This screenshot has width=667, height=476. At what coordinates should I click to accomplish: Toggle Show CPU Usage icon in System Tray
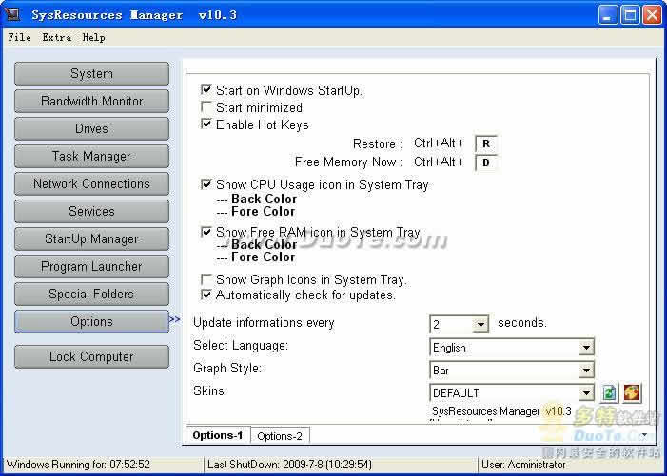[206, 184]
